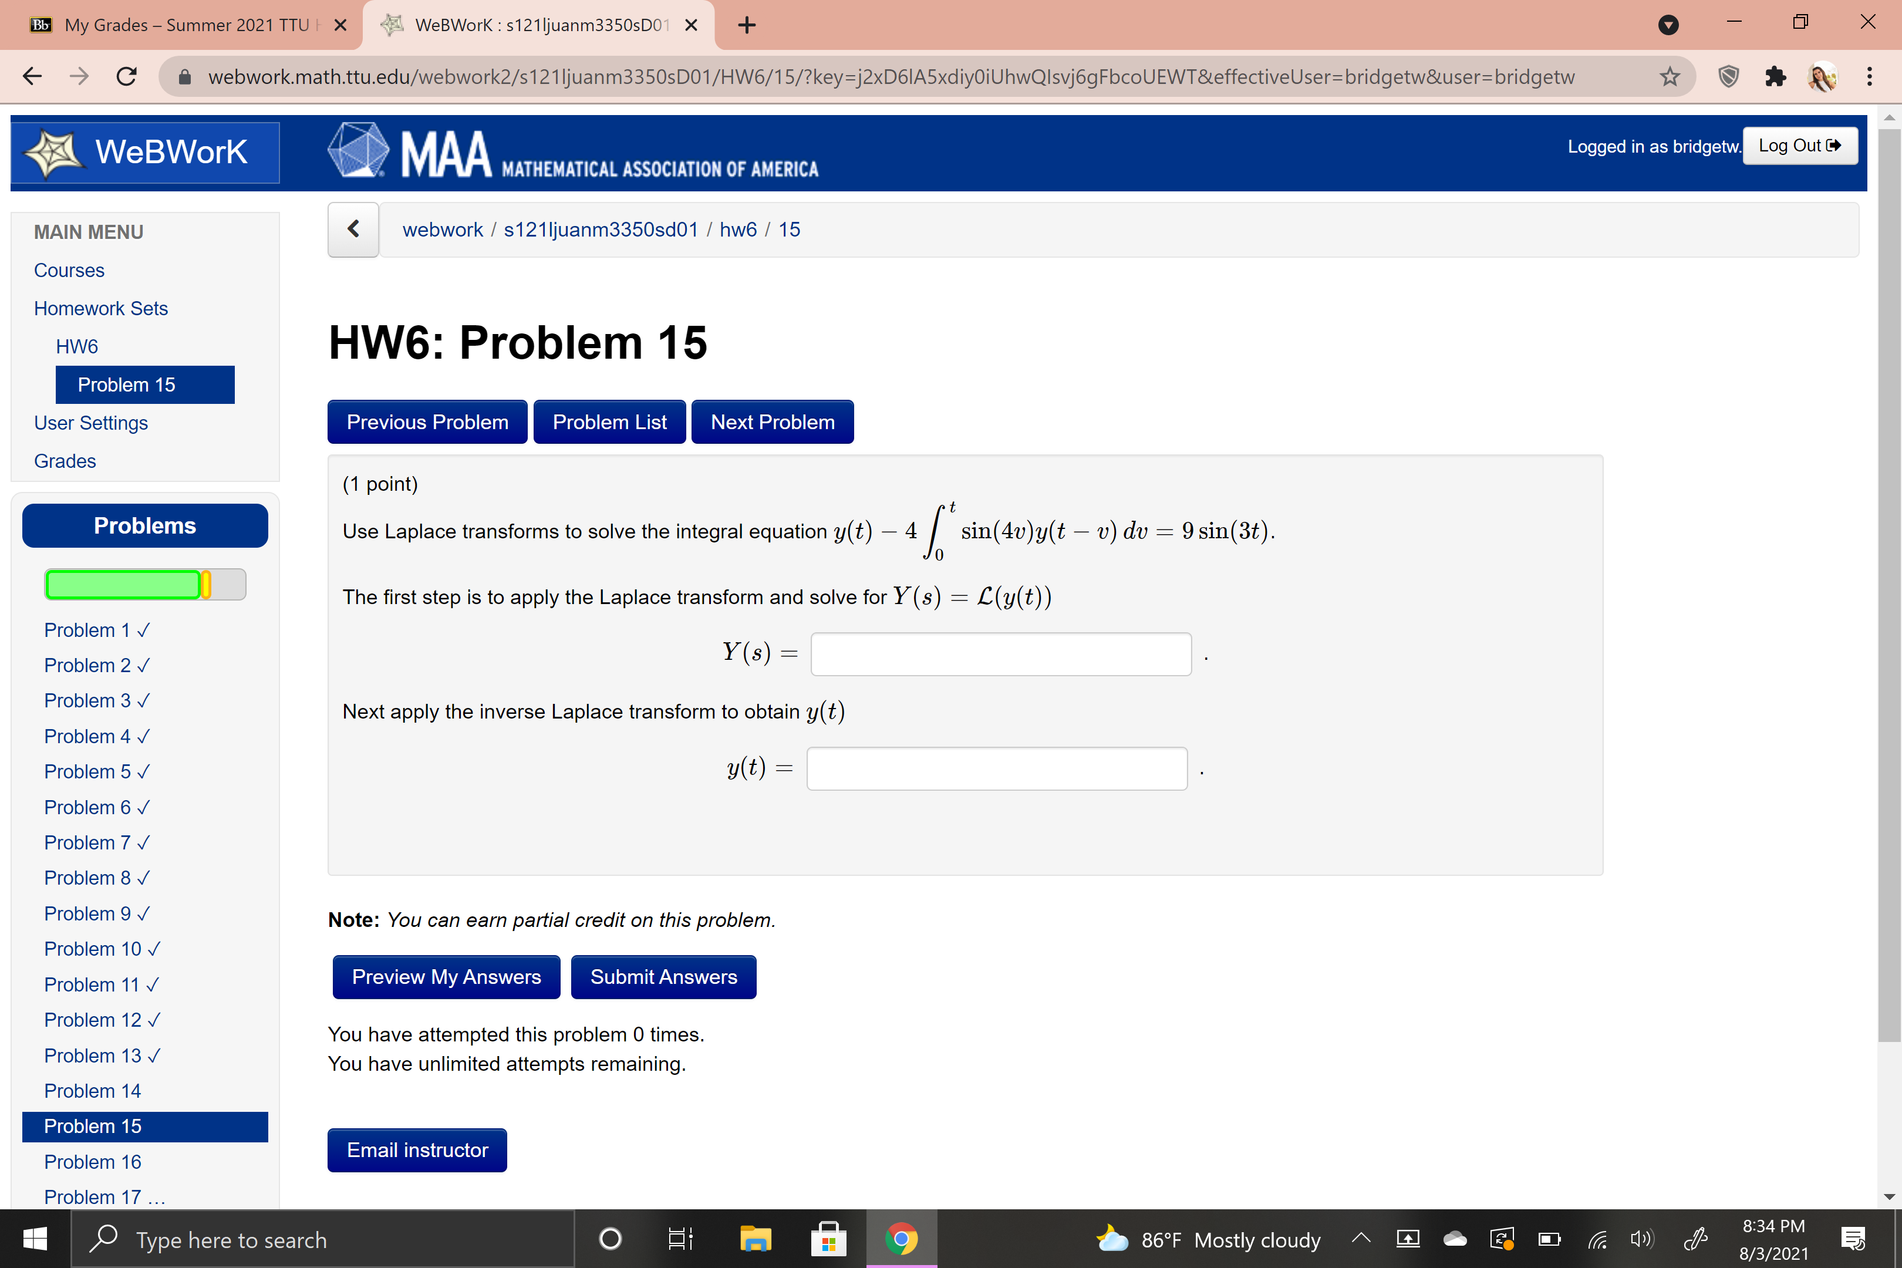
Task: Click the back chevron next to the breadcrumb
Action: (353, 229)
